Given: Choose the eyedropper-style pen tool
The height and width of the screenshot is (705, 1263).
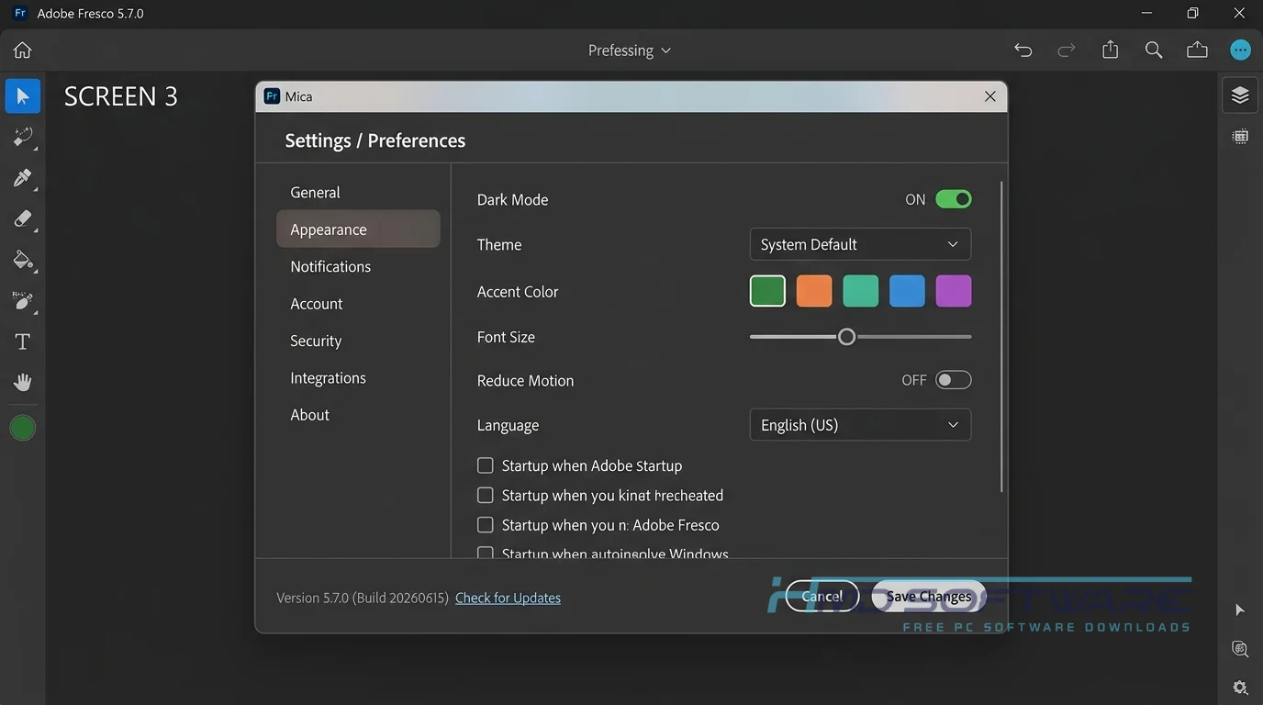Looking at the screenshot, I should pyautogui.click(x=23, y=178).
